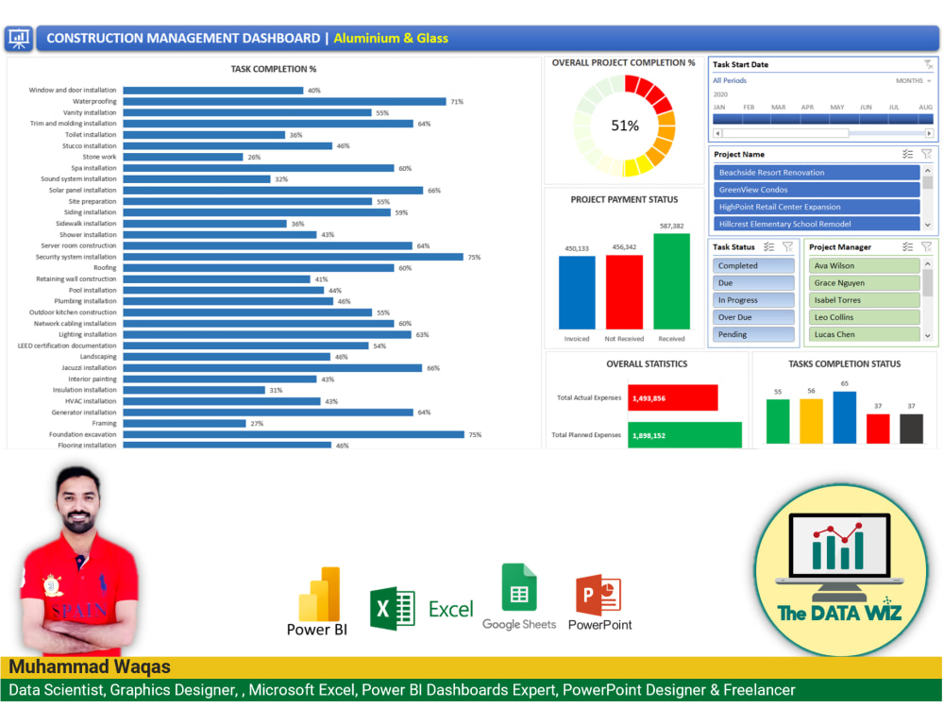The height and width of the screenshot is (708, 944).
Task: Click the multi-select icon on Task Status
Action: (767, 247)
